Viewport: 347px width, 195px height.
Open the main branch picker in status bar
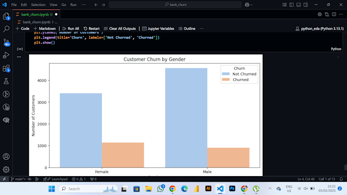tap(18, 179)
